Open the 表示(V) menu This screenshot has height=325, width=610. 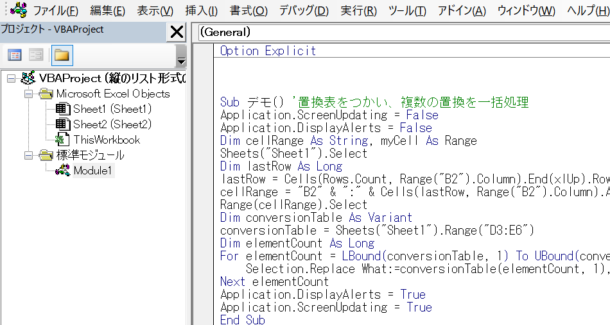point(155,10)
